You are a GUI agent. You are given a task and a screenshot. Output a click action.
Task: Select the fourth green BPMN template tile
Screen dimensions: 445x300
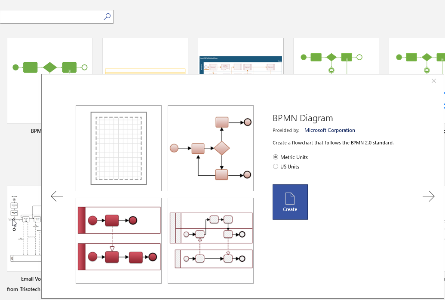click(336, 56)
